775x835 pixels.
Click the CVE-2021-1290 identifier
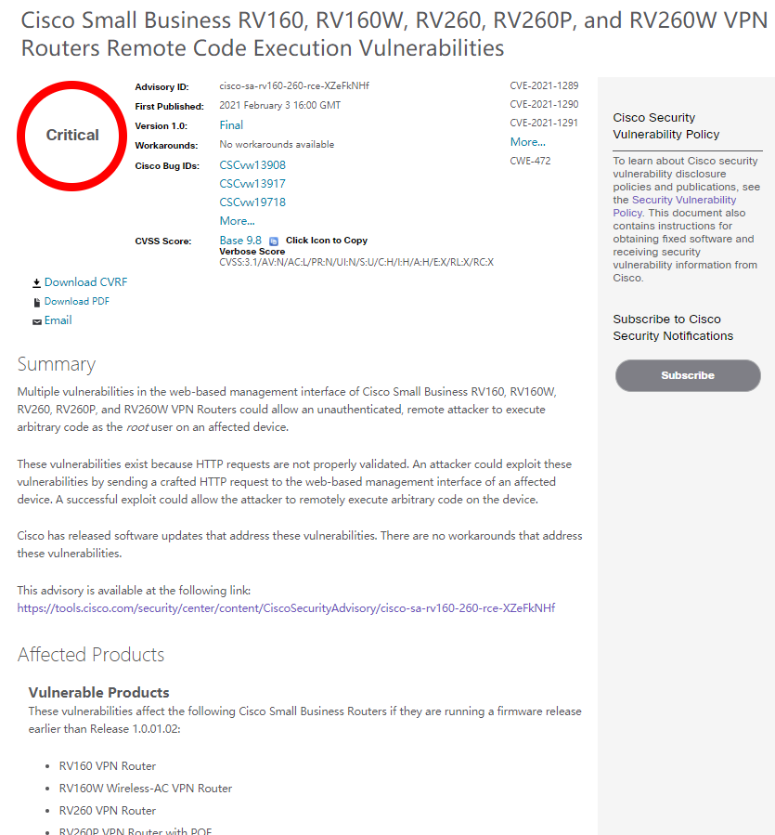pos(544,105)
